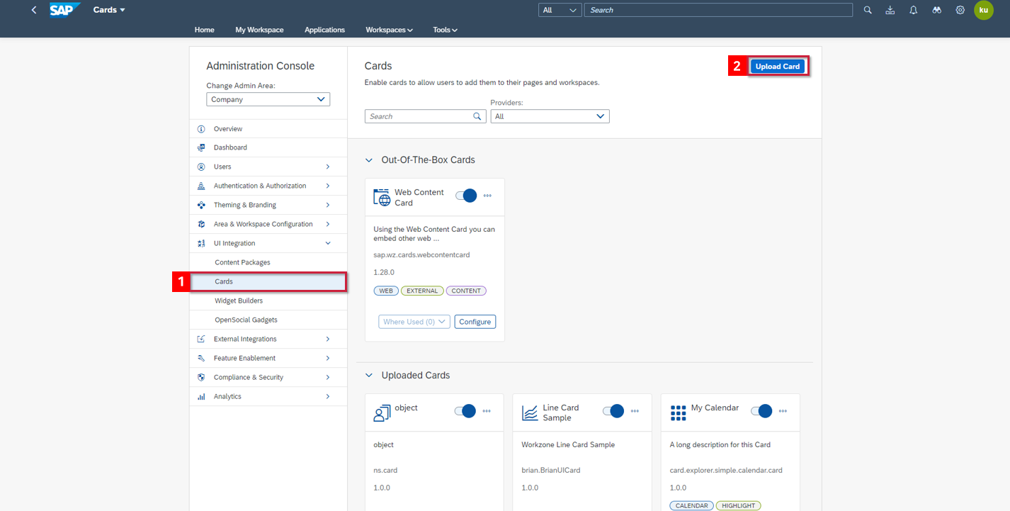Click the SAP logo
1010x511 pixels.
(65, 10)
